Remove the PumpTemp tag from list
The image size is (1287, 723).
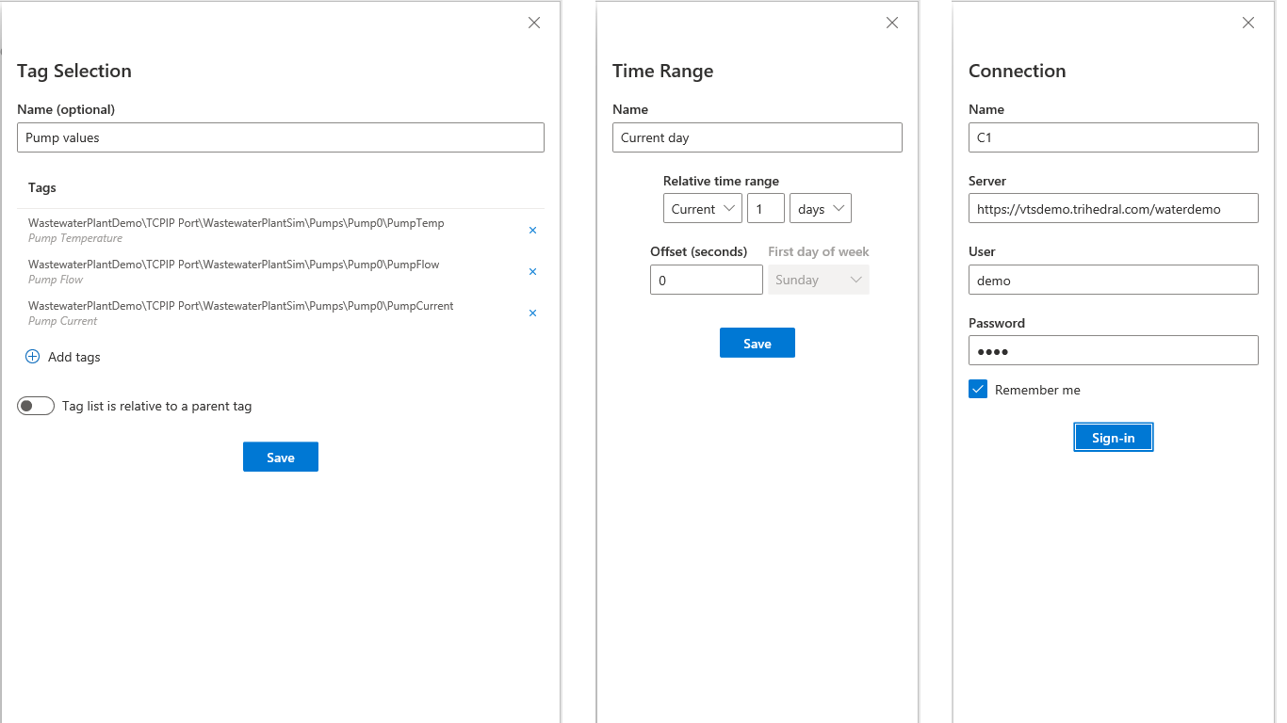(532, 230)
